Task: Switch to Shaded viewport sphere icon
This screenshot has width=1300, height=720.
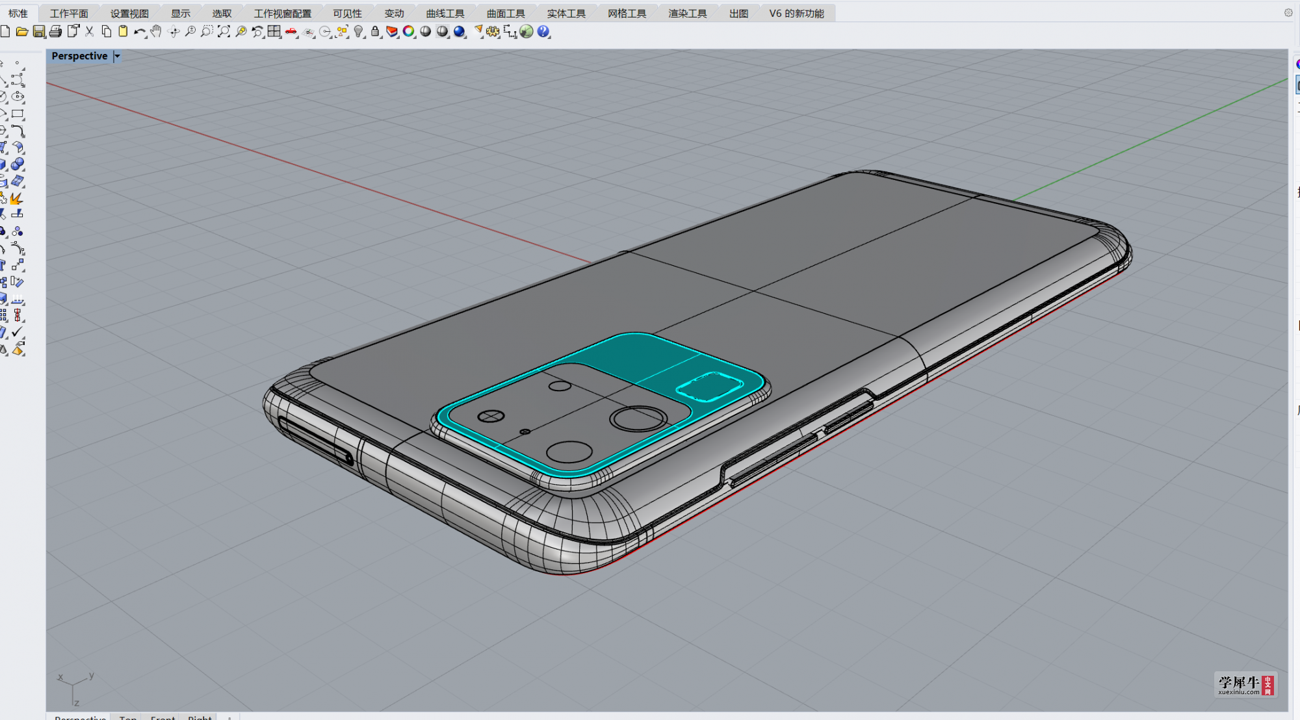Action: (426, 31)
